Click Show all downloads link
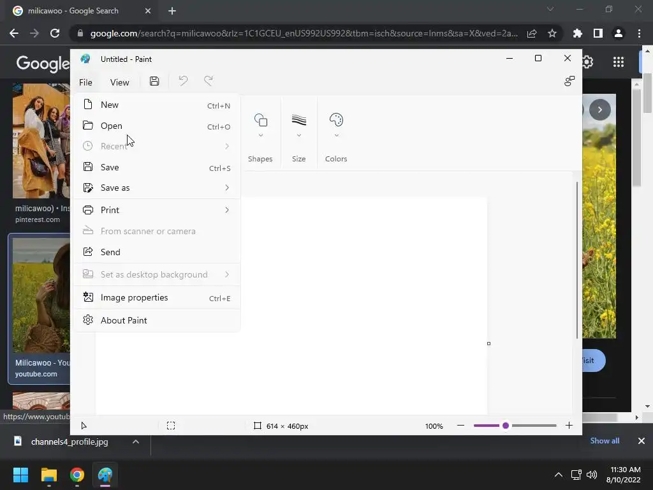 605,441
